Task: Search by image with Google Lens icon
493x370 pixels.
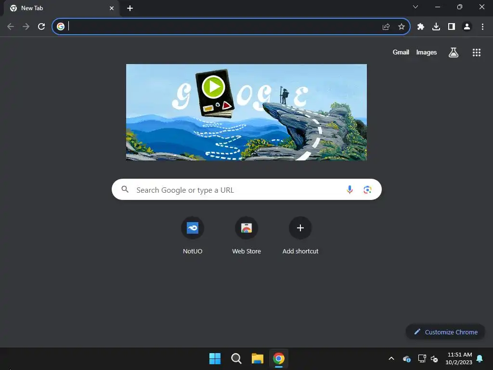Action: (x=367, y=189)
